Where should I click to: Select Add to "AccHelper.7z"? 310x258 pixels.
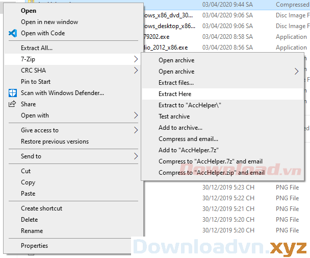coord(189,150)
